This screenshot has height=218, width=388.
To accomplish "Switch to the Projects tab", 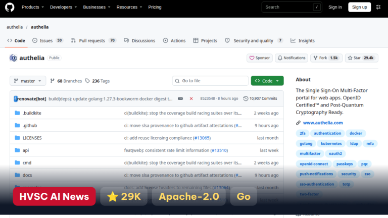I will tap(205, 40).
